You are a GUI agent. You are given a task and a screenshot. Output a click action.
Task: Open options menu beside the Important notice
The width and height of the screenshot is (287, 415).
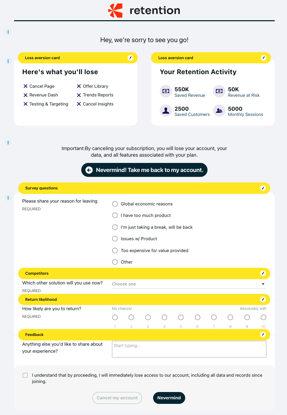pyautogui.click(x=8, y=143)
